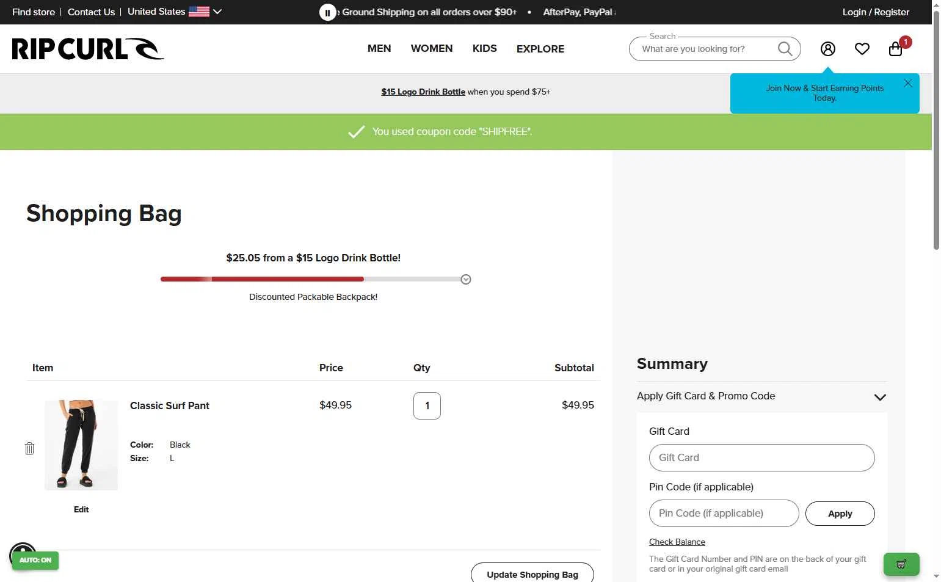This screenshot has width=941, height=582.
Task: Click the AUTO: ON badge
Action: pos(35,560)
